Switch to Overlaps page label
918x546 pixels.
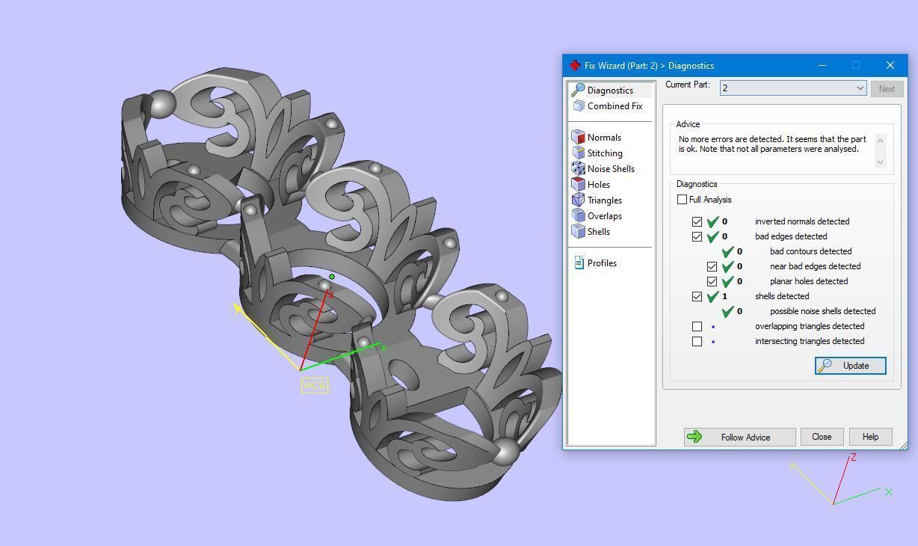click(x=605, y=216)
